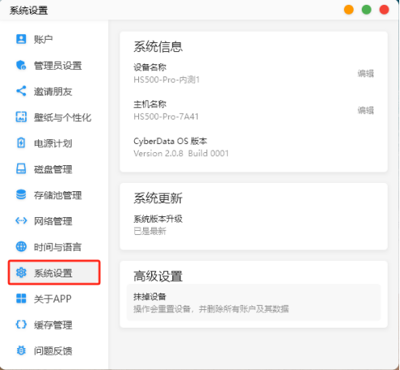Edit the 主机名称 host name

[366, 111]
